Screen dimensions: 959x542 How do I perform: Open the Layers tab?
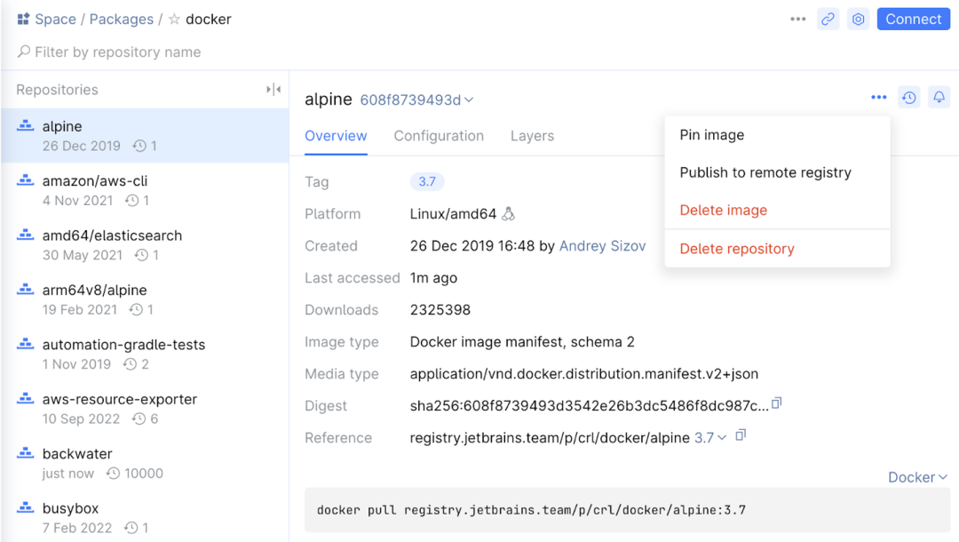coord(532,136)
